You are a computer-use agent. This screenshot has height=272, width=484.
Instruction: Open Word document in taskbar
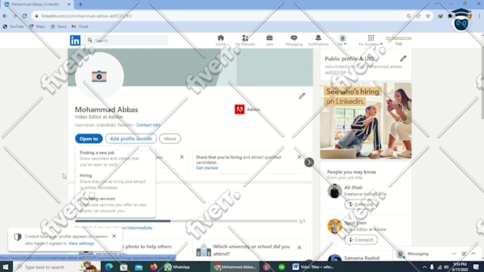pyautogui.click(x=313, y=267)
